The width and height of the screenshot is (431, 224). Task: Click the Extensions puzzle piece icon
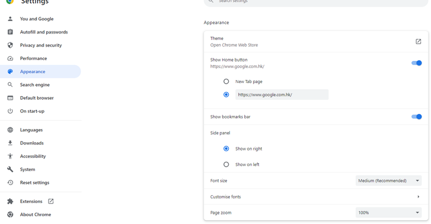(x=10, y=201)
